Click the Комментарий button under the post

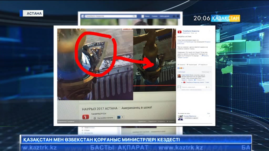pos(192,65)
